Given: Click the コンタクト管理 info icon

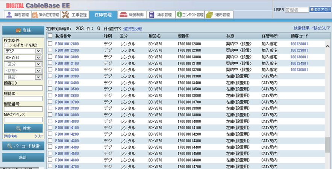Looking at the screenshot, I should click(x=179, y=15).
